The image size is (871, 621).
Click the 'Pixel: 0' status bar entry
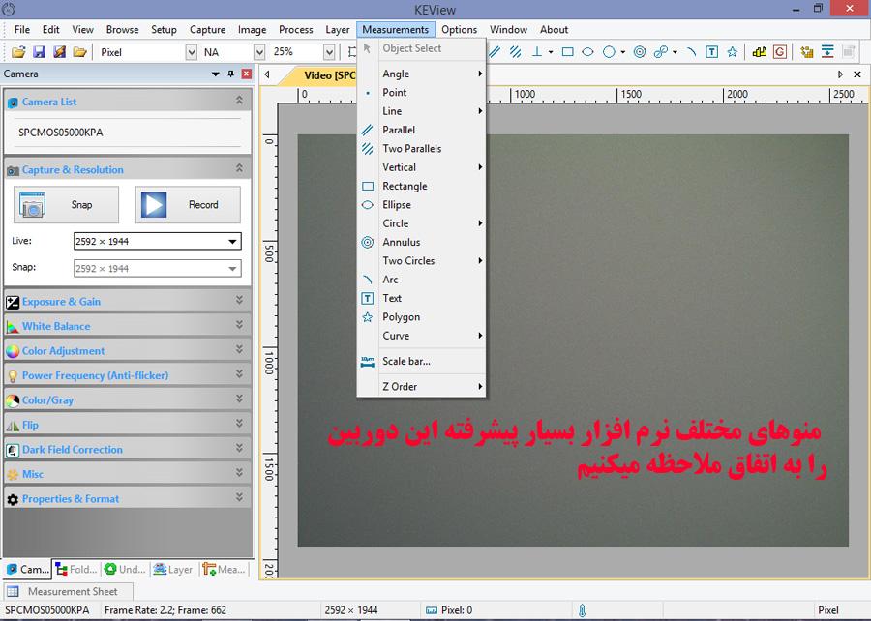click(x=449, y=610)
